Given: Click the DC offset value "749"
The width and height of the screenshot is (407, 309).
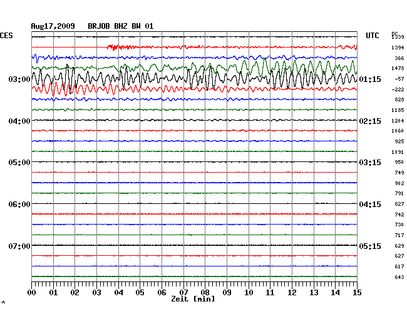Looking at the screenshot, I should [x=399, y=173].
